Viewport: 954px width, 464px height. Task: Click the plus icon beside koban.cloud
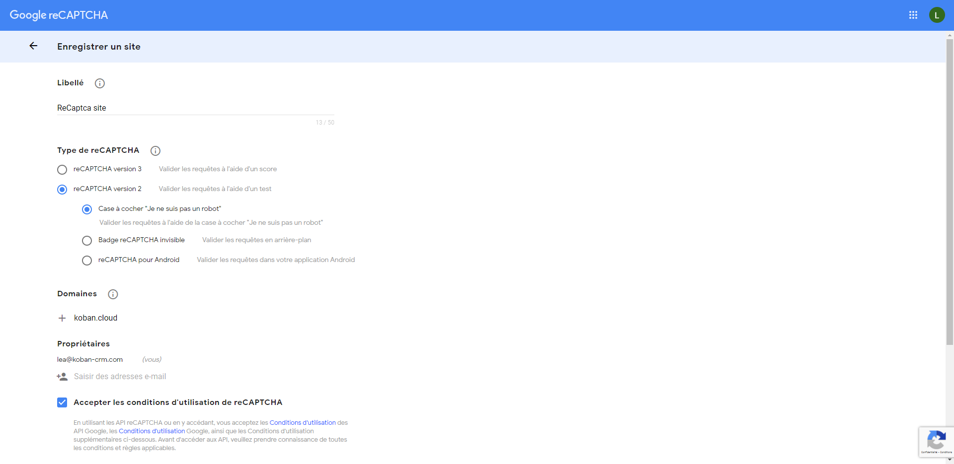click(x=62, y=318)
